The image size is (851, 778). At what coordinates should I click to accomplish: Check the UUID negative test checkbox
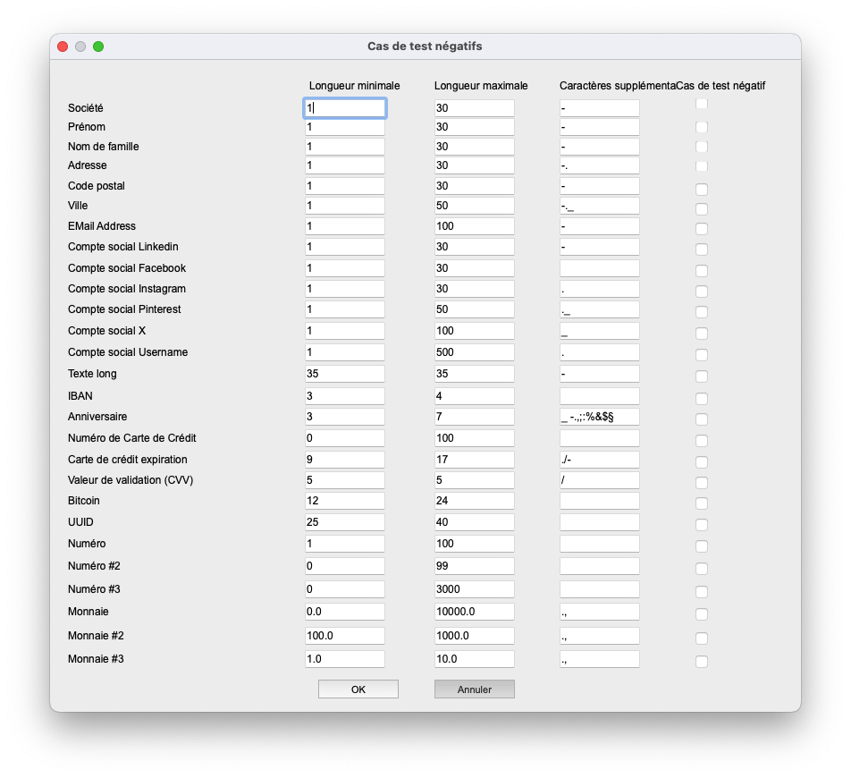point(702,524)
